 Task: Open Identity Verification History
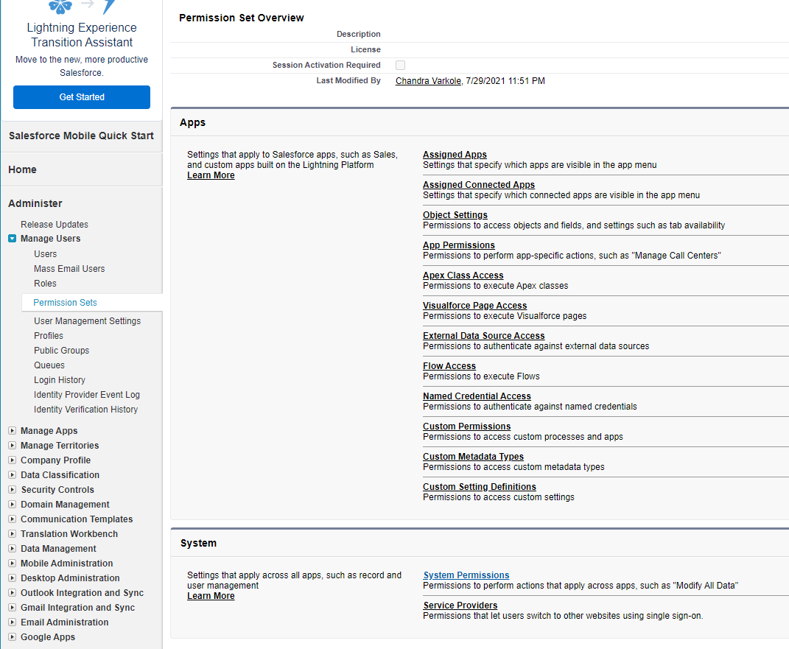click(x=85, y=410)
